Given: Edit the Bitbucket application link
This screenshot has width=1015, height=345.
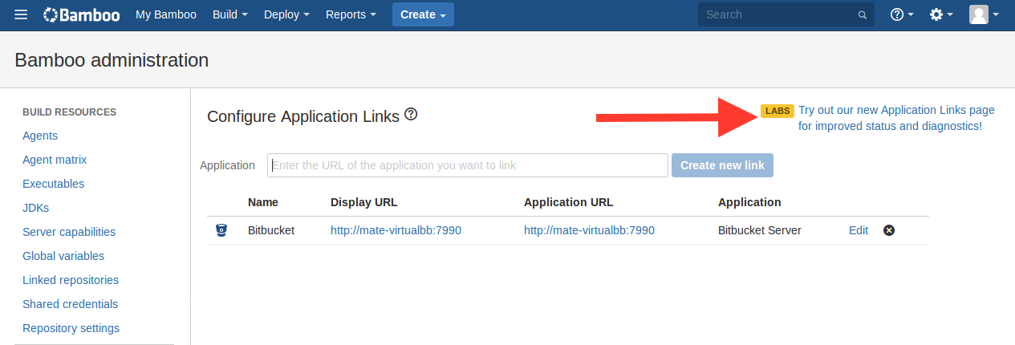Looking at the screenshot, I should [x=859, y=230].
